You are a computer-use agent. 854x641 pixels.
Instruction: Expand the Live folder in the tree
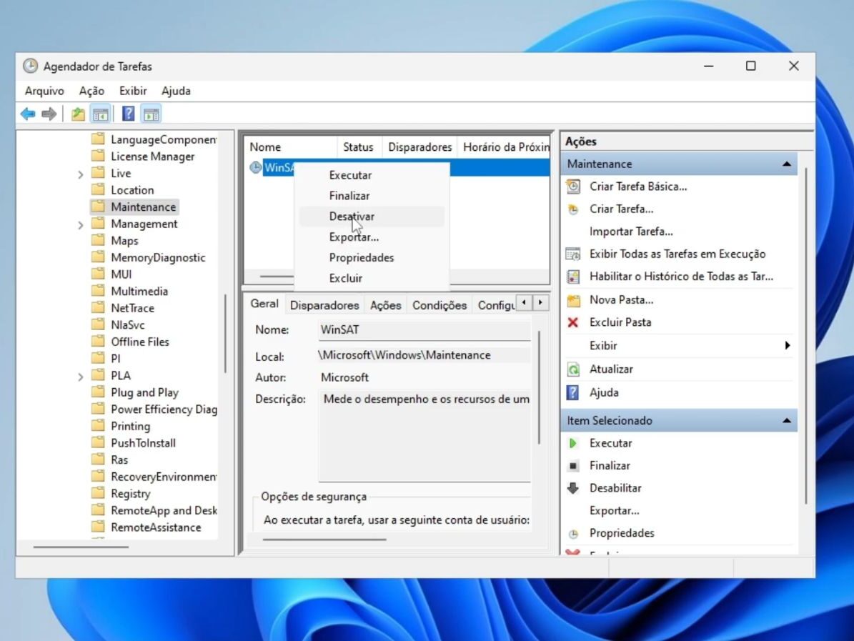pyautogui.click(x=81, y=174)
